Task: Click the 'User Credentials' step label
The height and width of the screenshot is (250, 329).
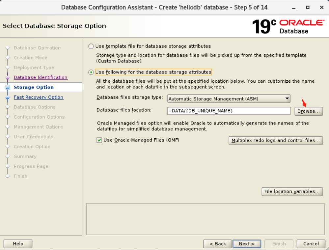Action: (x=34, y=137)
